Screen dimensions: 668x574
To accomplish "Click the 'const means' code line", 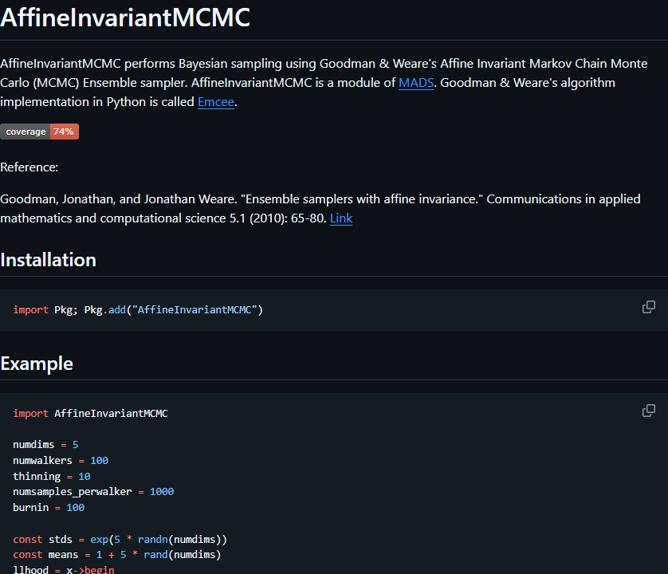I will (x=116, y=554).
